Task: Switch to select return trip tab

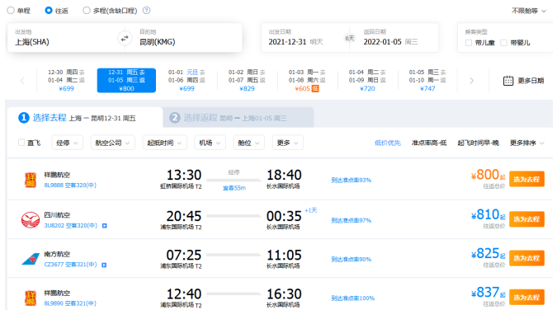Action: coord(238,118)
